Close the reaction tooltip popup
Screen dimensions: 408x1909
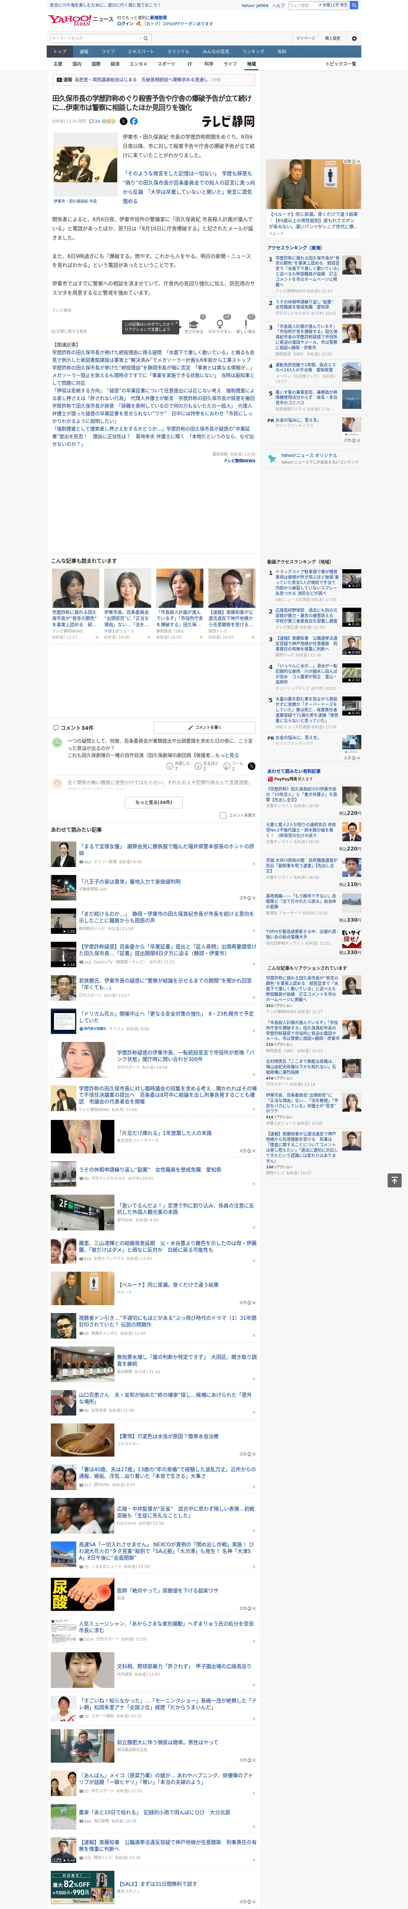click(176, 324)
